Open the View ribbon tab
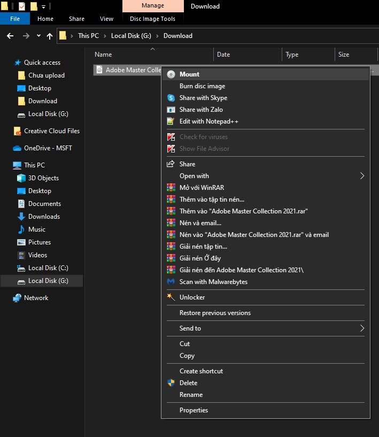 [107, 19]
